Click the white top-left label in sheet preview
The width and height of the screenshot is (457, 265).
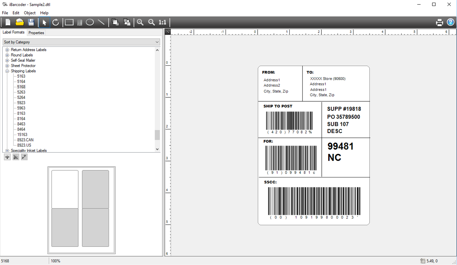(65, 189)
